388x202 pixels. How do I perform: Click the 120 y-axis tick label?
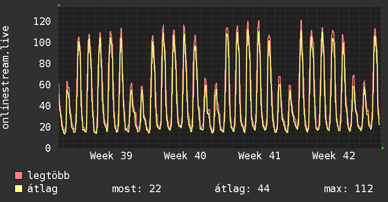(x=42, y=22)
